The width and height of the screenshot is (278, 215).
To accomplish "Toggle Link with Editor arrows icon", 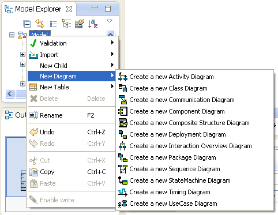I will click(40, 24).
